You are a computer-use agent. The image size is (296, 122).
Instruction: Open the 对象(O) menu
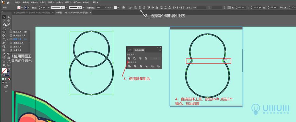coord(34,3)
